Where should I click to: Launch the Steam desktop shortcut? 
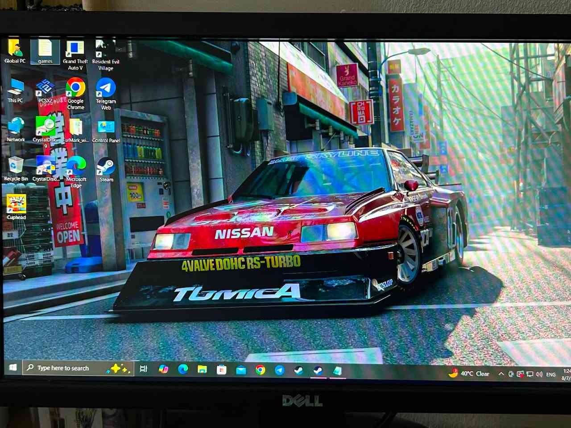pos(106,169)
